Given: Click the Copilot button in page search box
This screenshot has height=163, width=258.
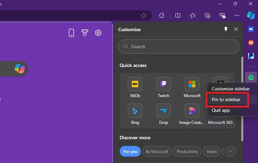Looking at the screenshot, I should (19, 69).
